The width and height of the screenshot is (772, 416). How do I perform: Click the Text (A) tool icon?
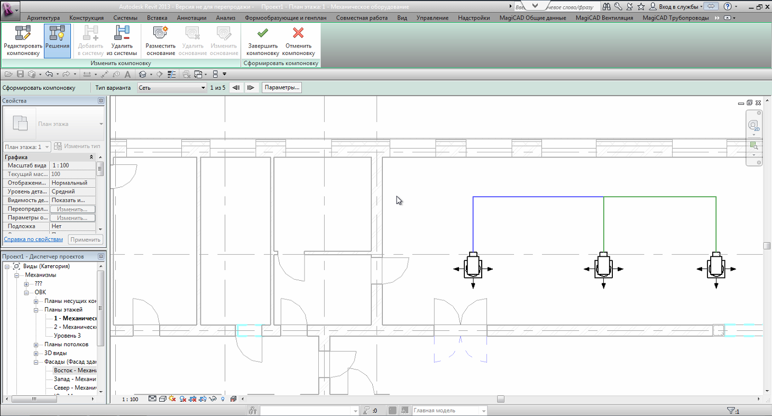click(x=127, y=74)
